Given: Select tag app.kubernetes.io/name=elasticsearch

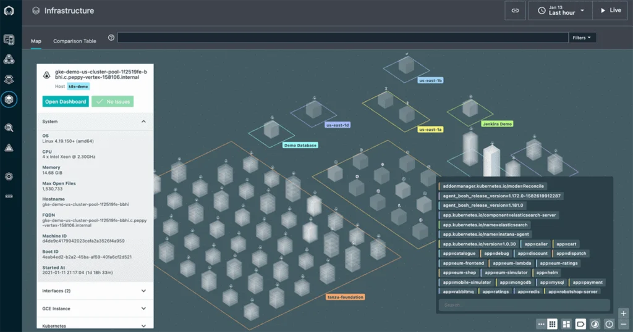Looking at the screenshot, I should (485, 225).
